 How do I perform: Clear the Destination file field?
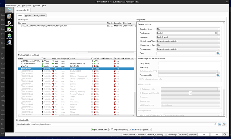(215, 124)
